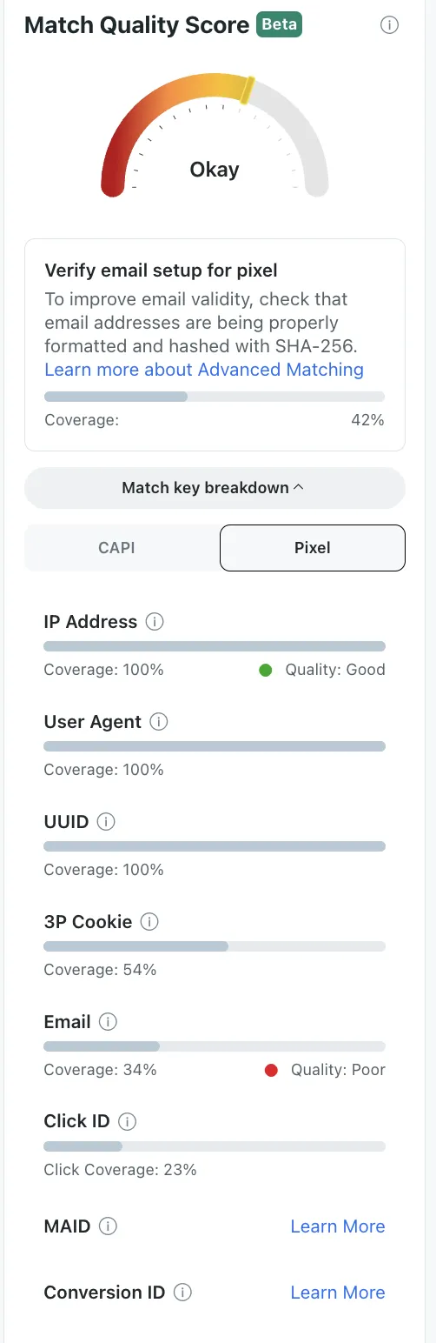The width and height of the screenshot is (436, 1343).
Task: Click the Conversion ID info icon
Action: click(x=182, y=1293)
